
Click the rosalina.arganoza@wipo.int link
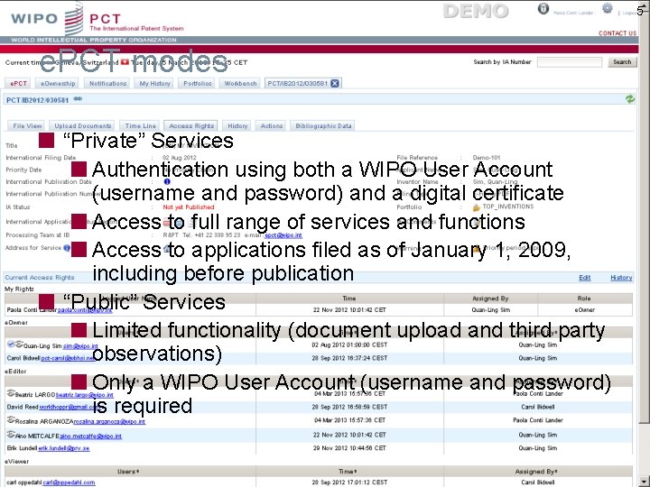(109, 421)
